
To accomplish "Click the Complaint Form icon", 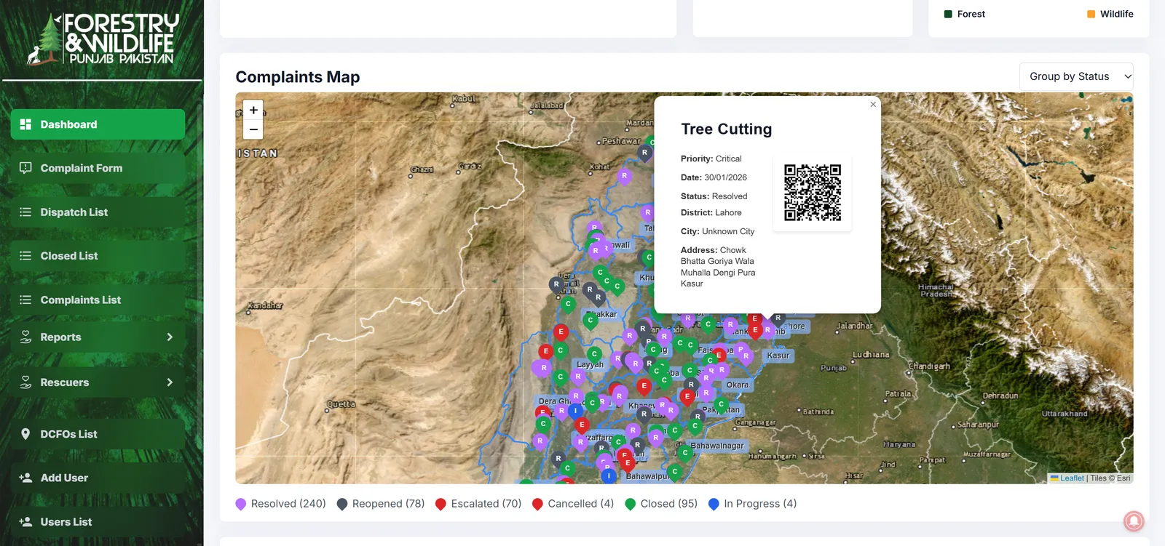I will click(25, 168).
